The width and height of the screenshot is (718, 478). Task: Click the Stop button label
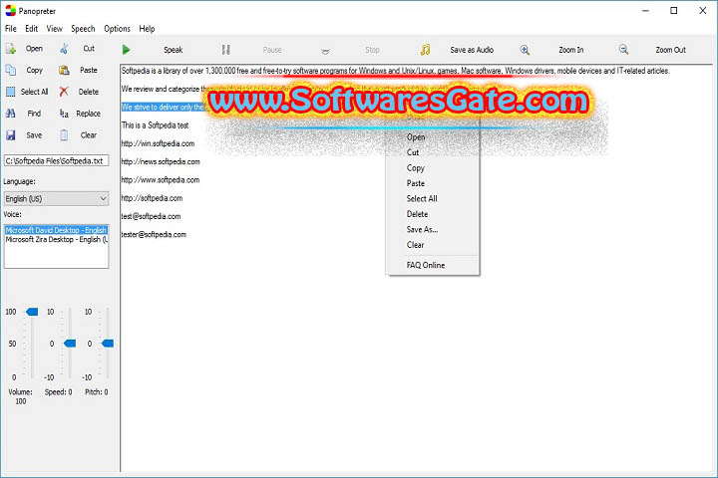coord(372,50)
